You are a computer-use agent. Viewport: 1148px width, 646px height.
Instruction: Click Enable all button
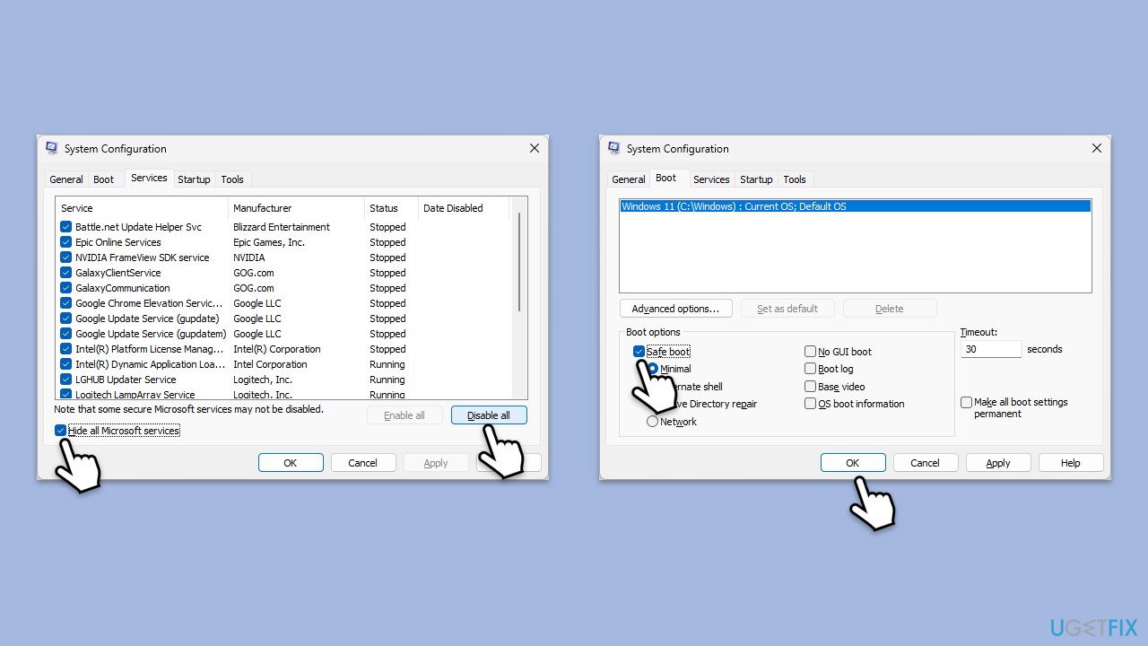(x=404, y=415)
